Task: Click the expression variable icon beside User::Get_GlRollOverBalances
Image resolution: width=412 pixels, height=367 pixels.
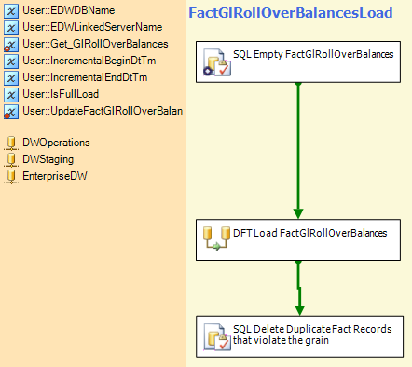Action: click(11, 45)
